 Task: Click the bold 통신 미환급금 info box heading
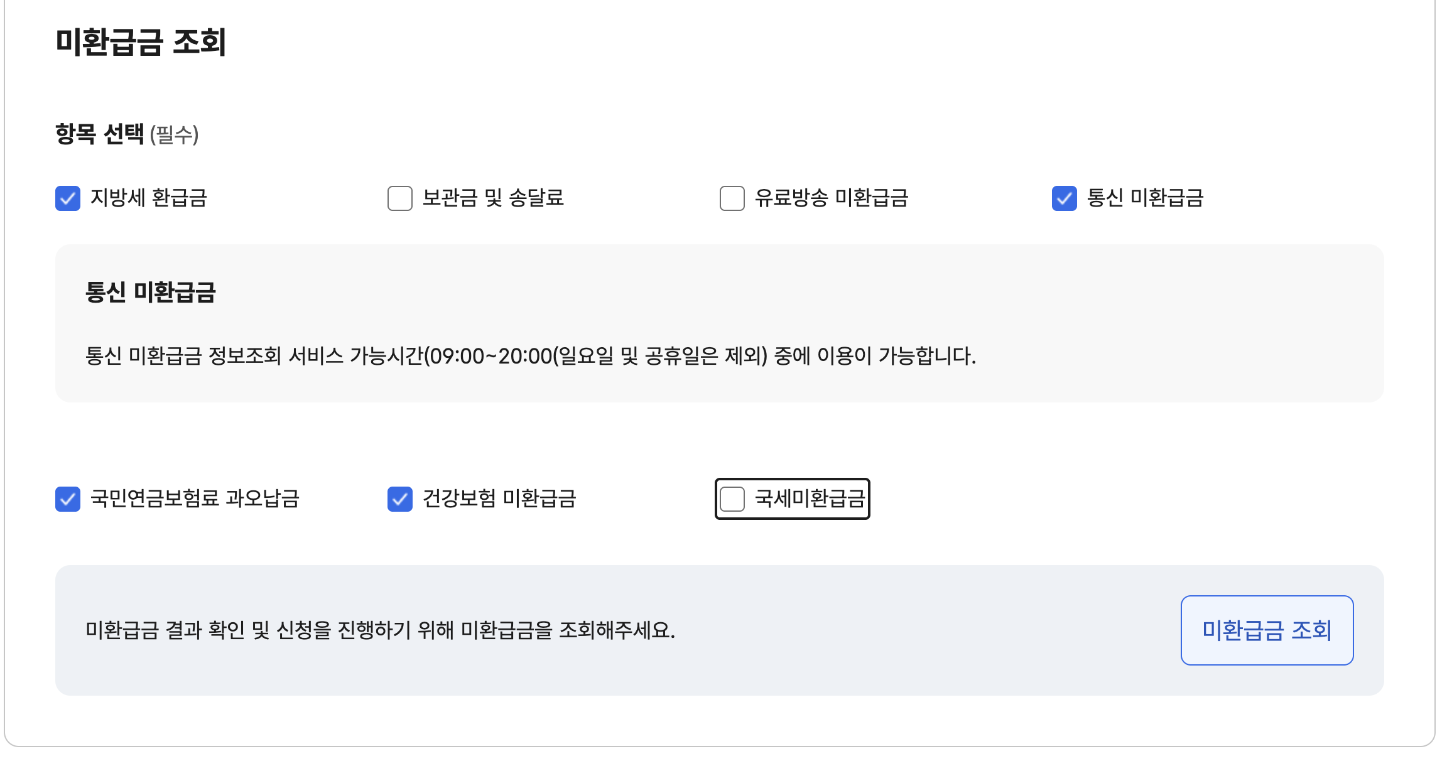[x=151, y=293]
